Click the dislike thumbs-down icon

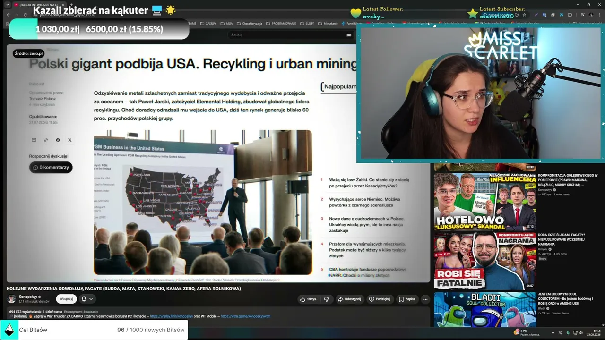click(326, 299)
